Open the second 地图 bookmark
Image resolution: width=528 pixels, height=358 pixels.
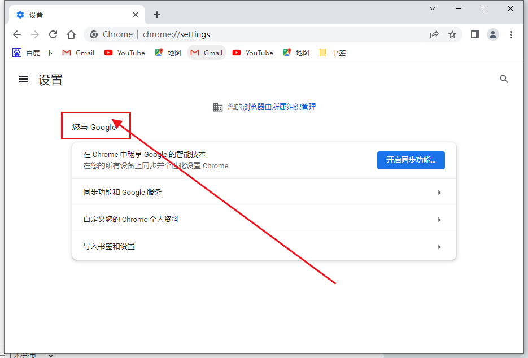pyautogui.click(x=296, y=53)
